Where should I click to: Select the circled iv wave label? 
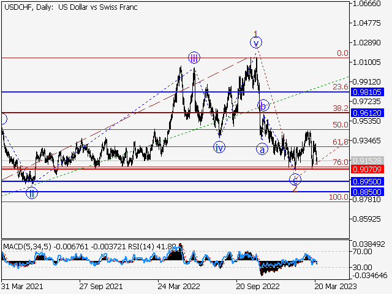click(219, 147)
